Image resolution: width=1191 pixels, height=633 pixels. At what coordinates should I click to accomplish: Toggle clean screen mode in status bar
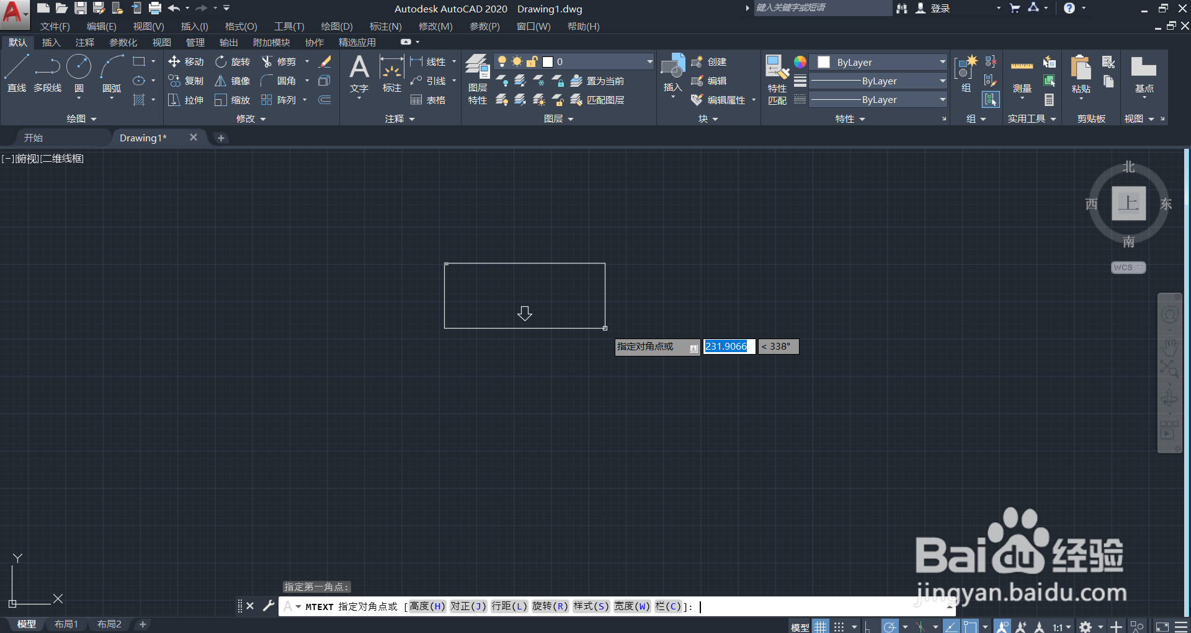coord(1162,627)
